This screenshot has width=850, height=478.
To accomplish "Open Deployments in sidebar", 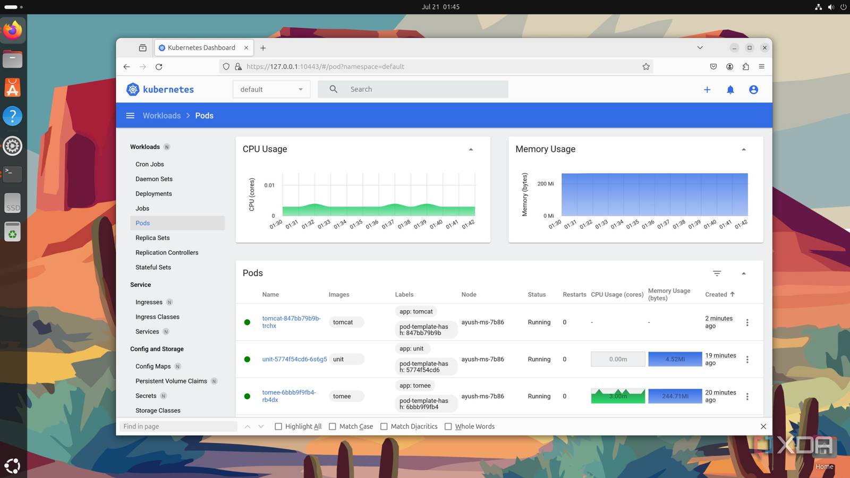I will (x=154, y=194).
